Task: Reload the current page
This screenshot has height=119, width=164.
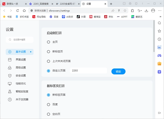Action: coord(17,11)
